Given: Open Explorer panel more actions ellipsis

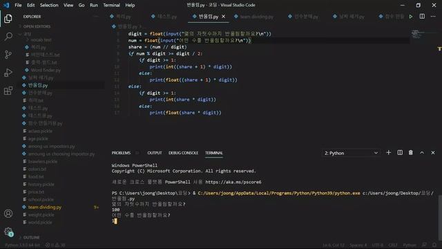Looking at the screenshot, I should point(96,17).
